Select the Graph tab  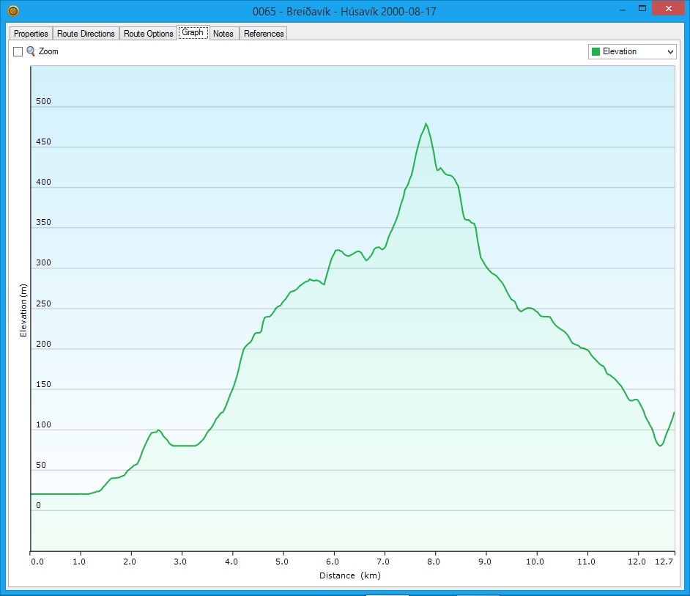click(x=193, y=32)
